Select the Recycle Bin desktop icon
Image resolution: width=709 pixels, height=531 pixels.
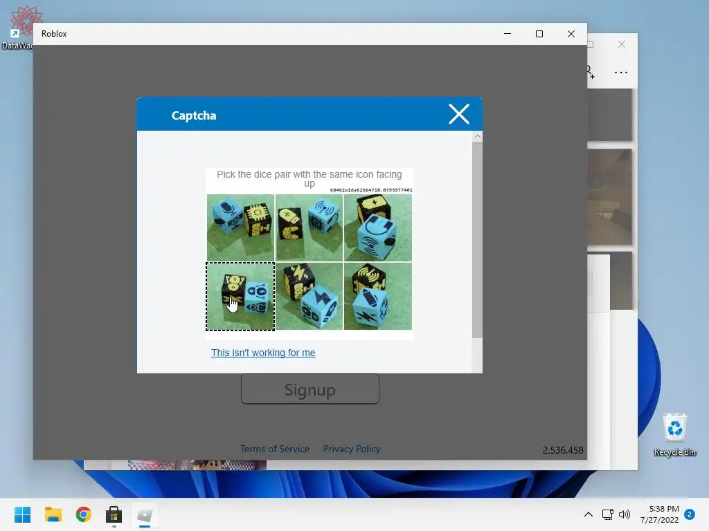[x=675, y=434]
